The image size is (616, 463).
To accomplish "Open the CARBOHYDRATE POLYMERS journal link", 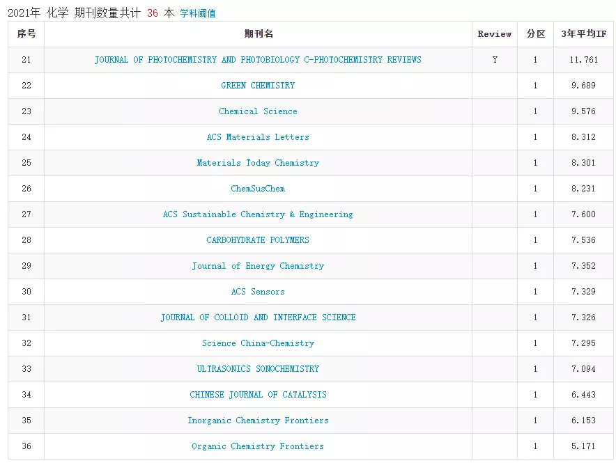I will point(258,240).
